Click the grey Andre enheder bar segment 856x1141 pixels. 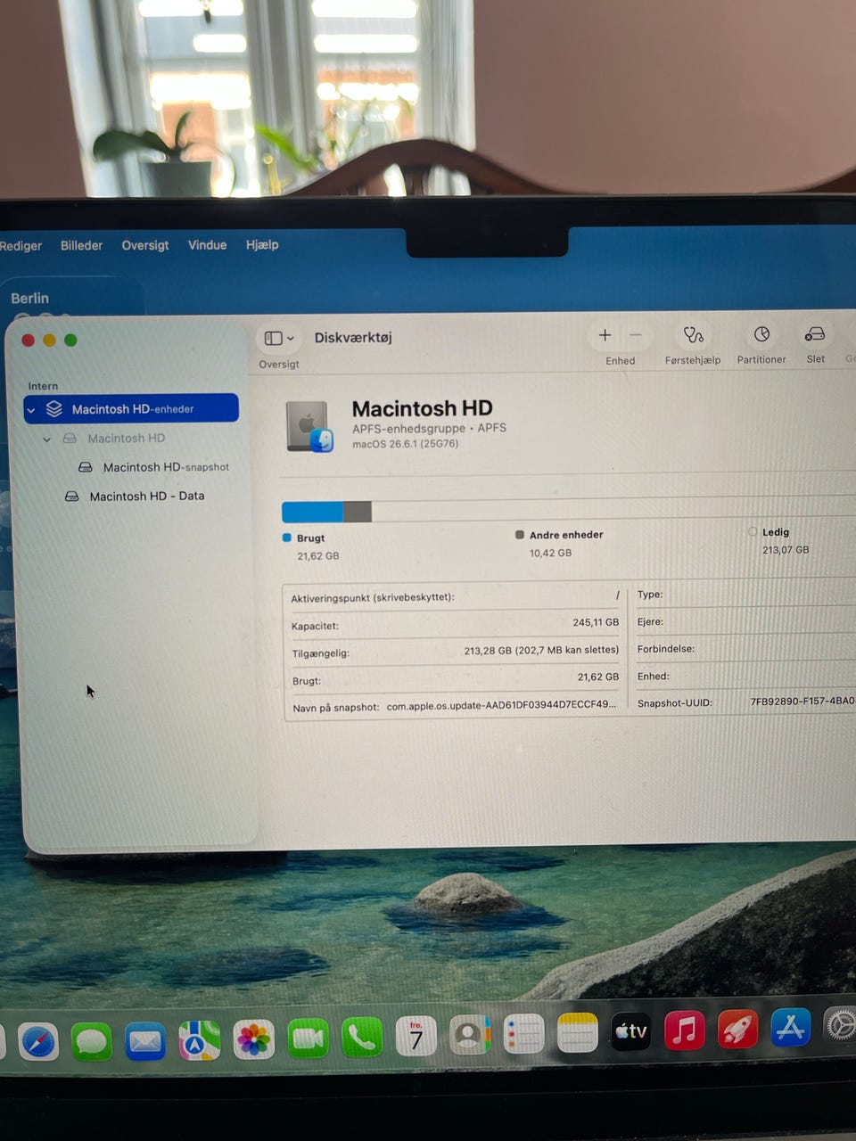[x=357, y=512]
